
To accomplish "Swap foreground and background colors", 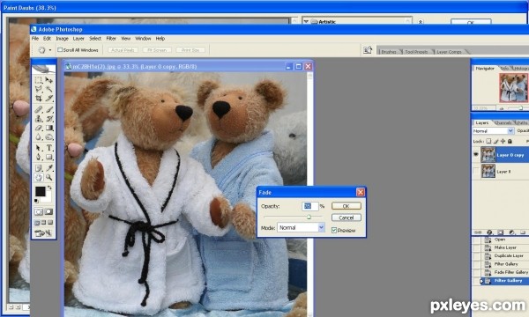I will 49,188.
